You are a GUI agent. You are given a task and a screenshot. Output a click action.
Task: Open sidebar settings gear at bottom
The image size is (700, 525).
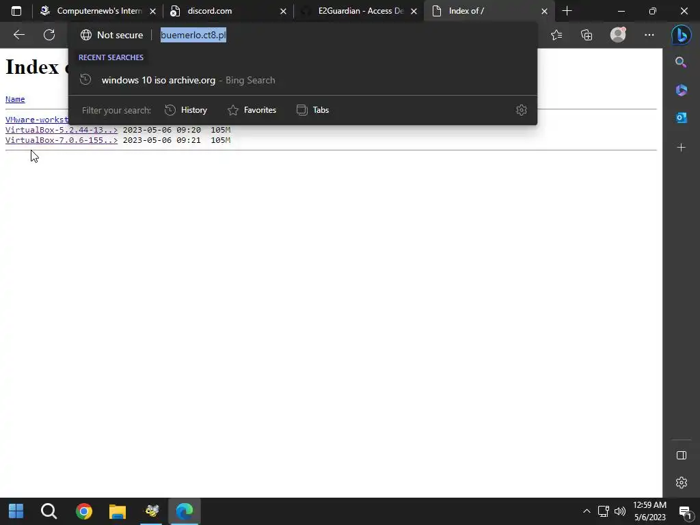pos(682,483)
